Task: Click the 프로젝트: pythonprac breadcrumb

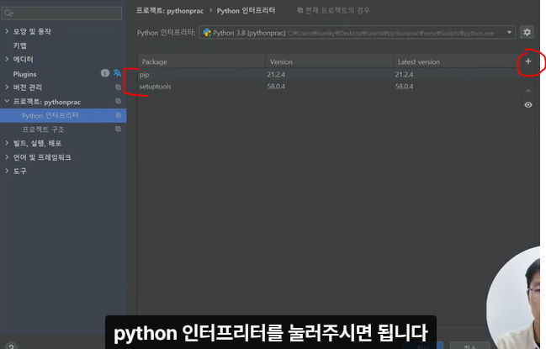Action: click(x=170, y=11)
